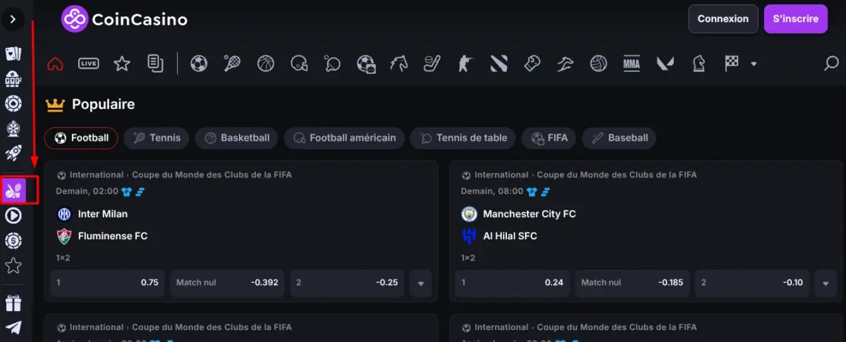
Task: Expand more markets for Manchester City match
Action: point(826,283)
